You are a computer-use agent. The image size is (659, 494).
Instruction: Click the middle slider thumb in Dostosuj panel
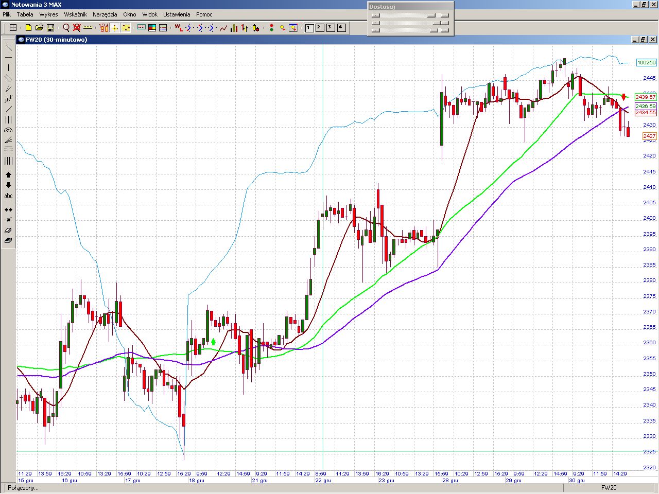[x=437, y=23]
